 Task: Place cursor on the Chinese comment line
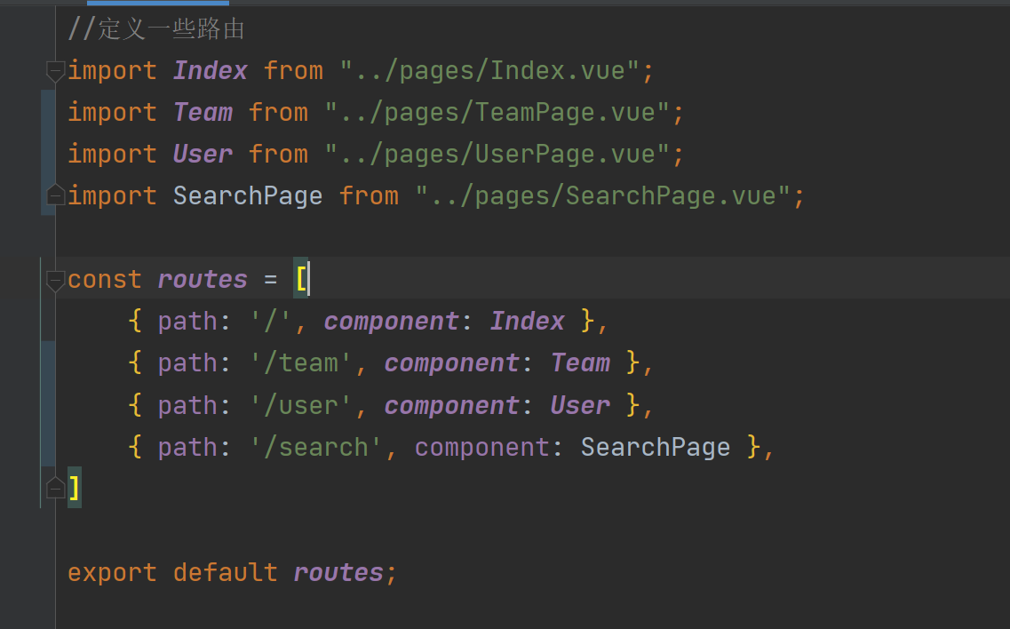156,29
